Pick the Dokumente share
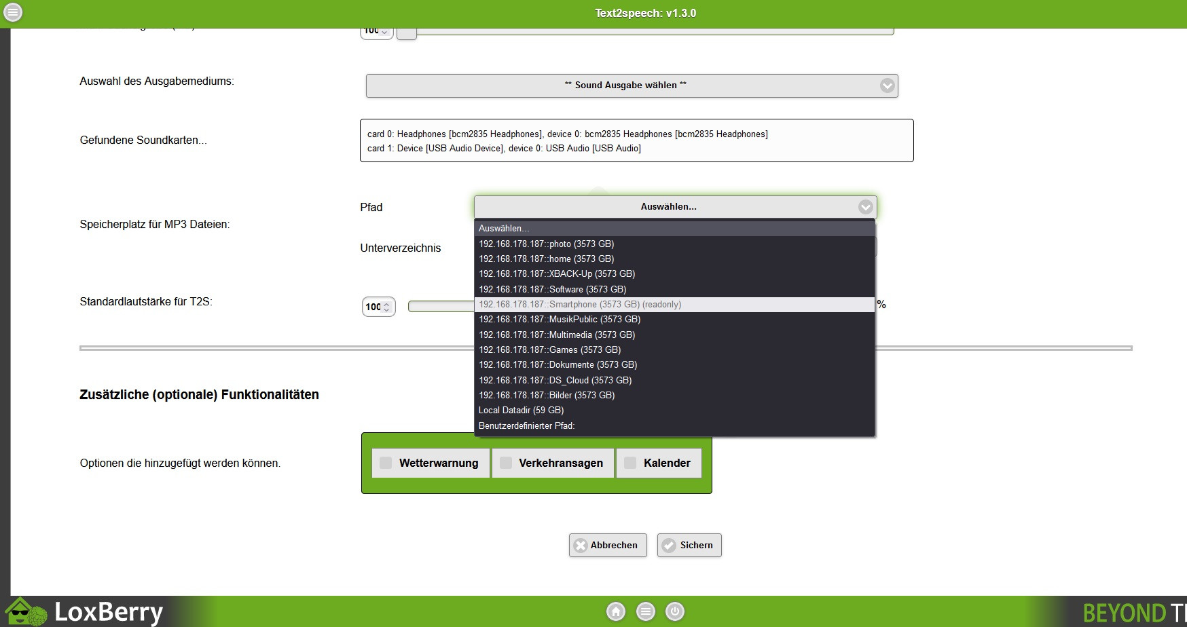 click(674, 365)
